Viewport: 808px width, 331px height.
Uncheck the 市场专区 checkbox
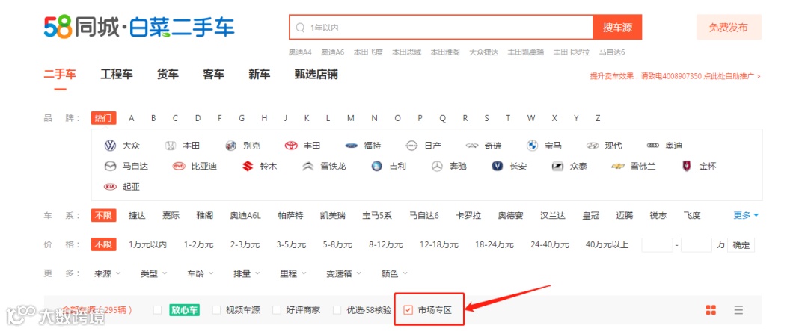[x=408, y=310]
